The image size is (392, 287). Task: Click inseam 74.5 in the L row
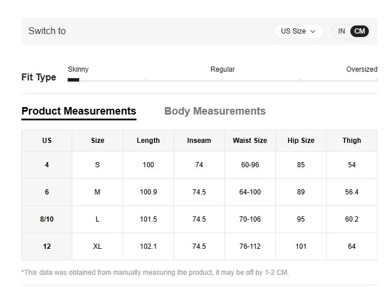(x=199, y=219)
